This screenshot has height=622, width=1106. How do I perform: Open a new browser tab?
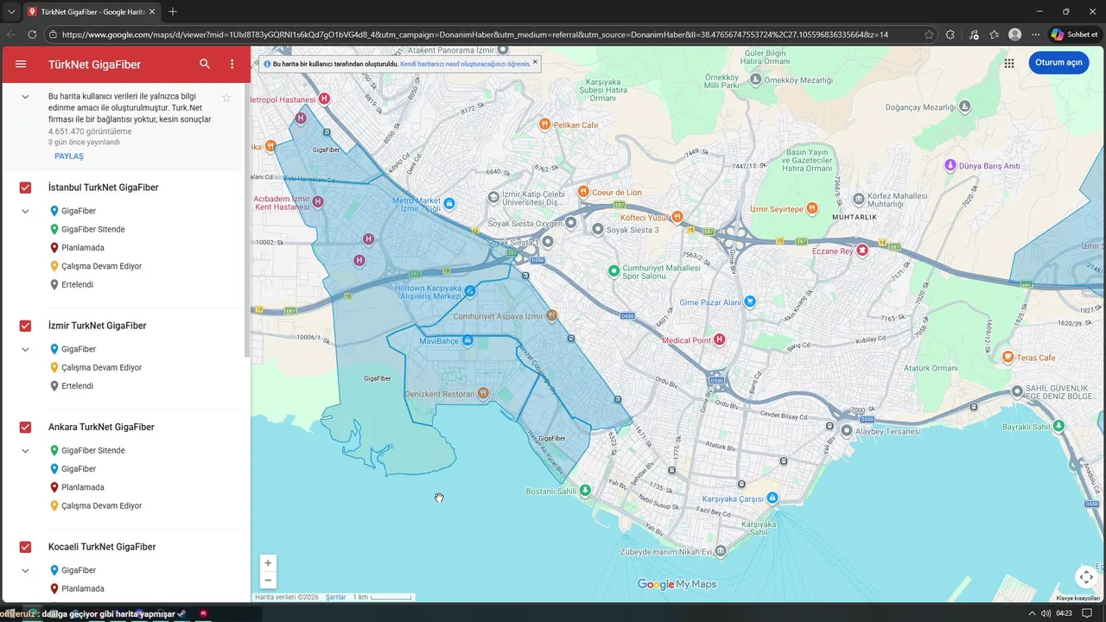173,11
